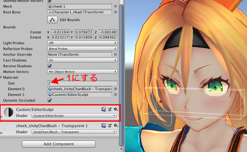
Task: Click Element 0 cheek_UnityChanBlush field
Action: coord(79,89)
